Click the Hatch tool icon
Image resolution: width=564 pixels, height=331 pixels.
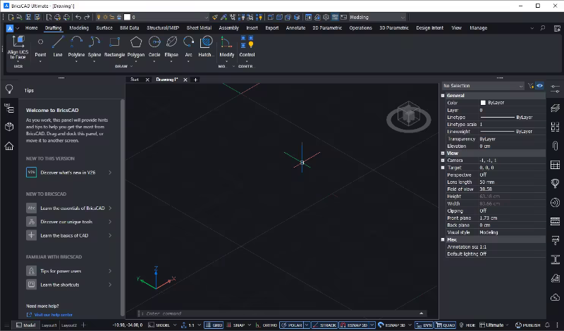click(206, 43)
